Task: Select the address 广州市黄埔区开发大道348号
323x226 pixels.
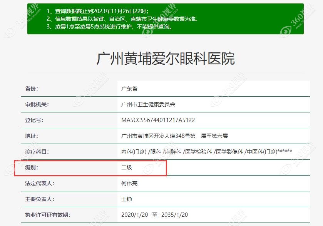Action: tap(174, 136)
